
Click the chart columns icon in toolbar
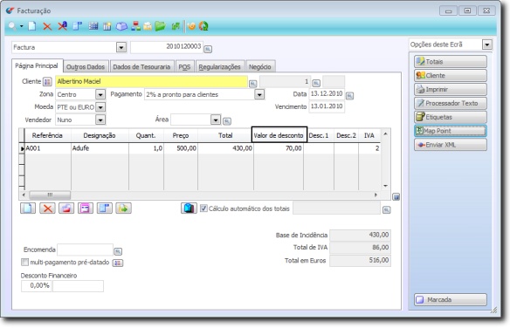click(x=107, y=26)
